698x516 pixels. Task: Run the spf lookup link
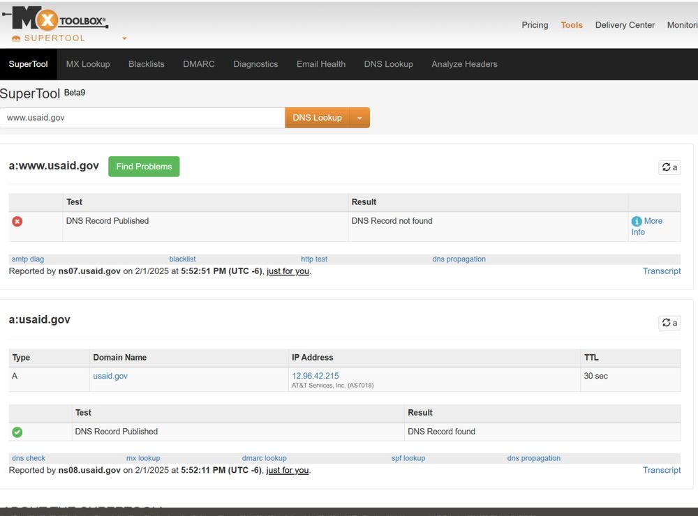(408, 458)
